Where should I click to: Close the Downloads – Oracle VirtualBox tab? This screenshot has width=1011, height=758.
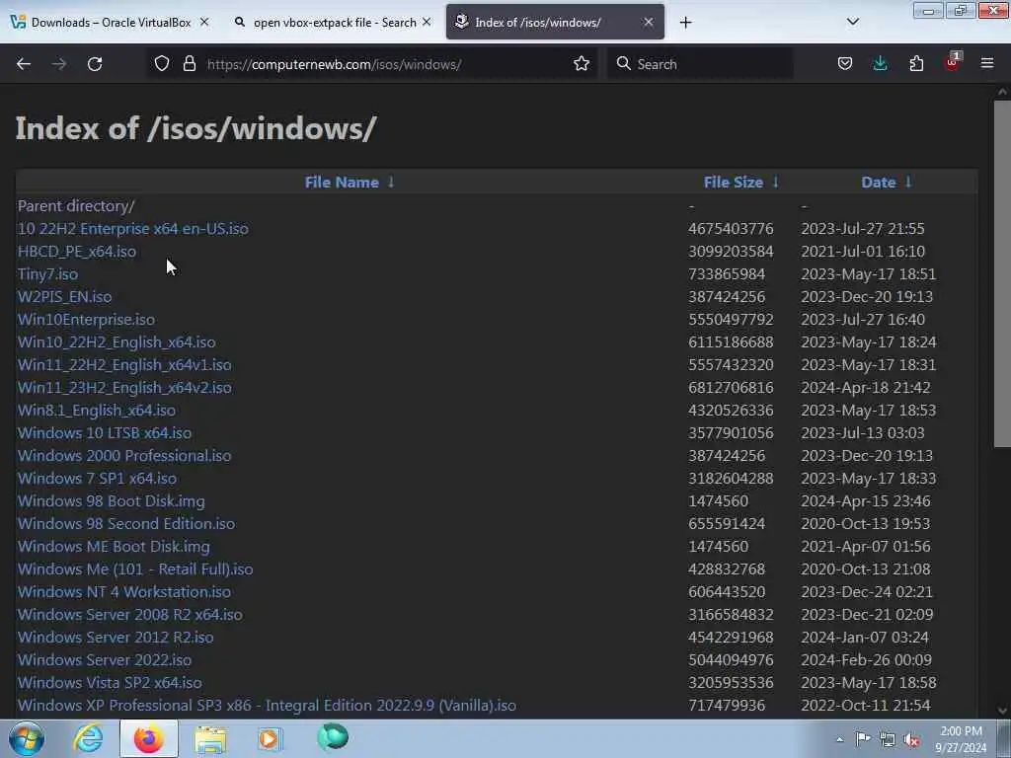coord(204,22)
